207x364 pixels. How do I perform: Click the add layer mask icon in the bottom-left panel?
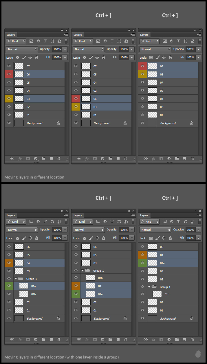coord(28,339)
